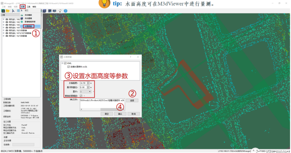The width and height of the screenshot is (291, 153).
Task: Click the 选择 button to browse KML file
Action: tap(132, 100)
